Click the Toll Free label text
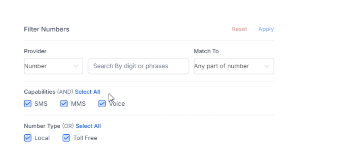The height and width of the screenshot is (166, 339). [85, 138]
